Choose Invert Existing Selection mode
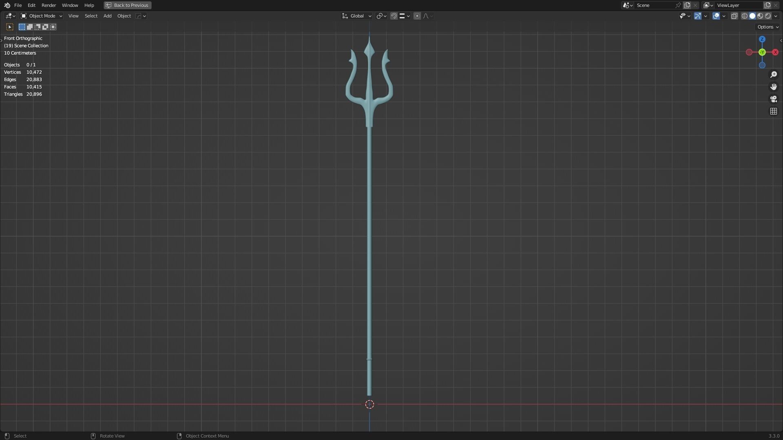783x440 pixels. (45, 27)
